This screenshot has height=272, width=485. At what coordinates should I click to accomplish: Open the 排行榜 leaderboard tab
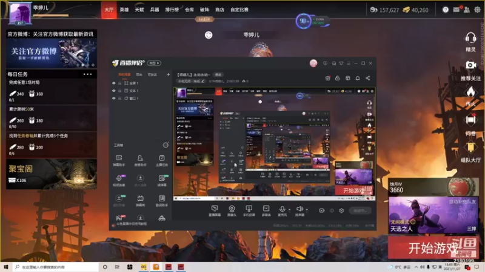click(x=172, y=10)
